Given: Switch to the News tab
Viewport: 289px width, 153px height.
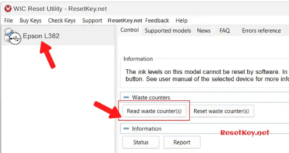Looking at the screenshot, I should click(204, 31).
